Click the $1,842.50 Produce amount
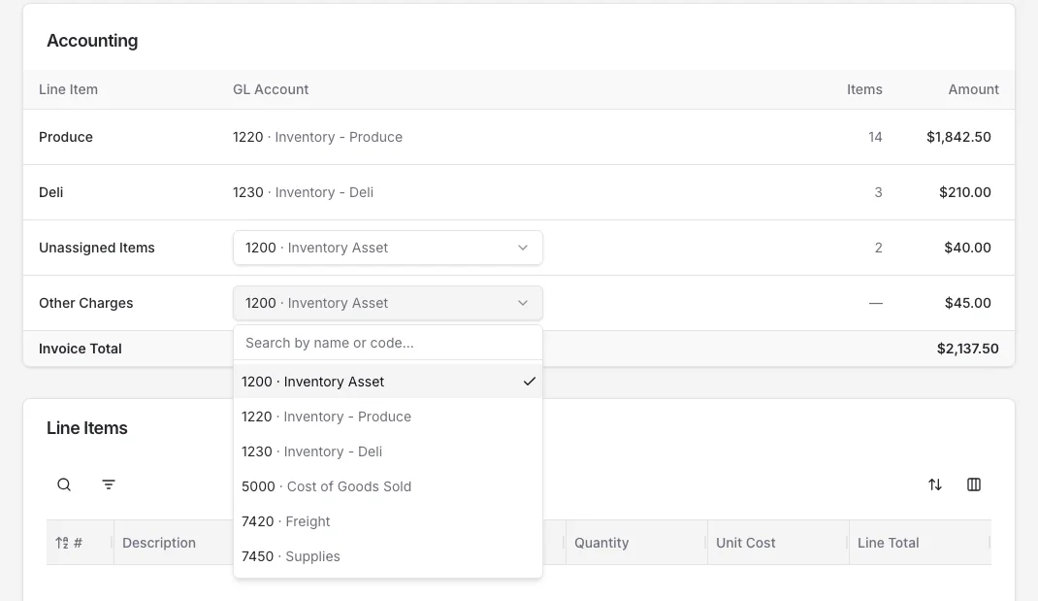 point(958,137)
